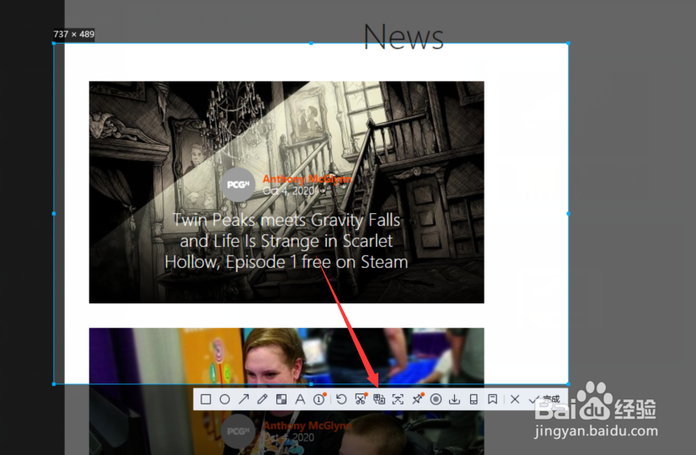Click the PCGN logo on Scarlet Hollow article

click(x=238, y=185)
